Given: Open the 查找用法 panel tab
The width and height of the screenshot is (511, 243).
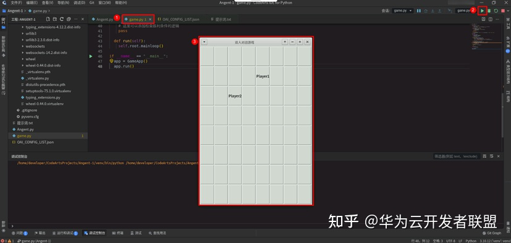Looking at the screenshot, I should point(158,233).
